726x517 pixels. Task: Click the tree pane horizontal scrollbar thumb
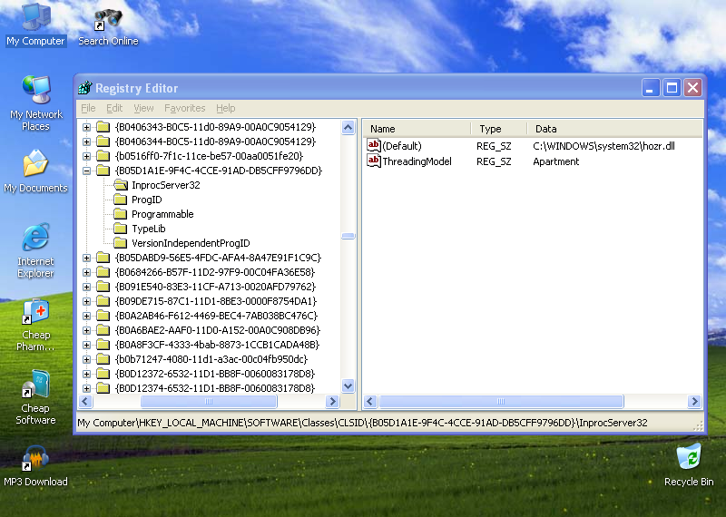[209, 401]
